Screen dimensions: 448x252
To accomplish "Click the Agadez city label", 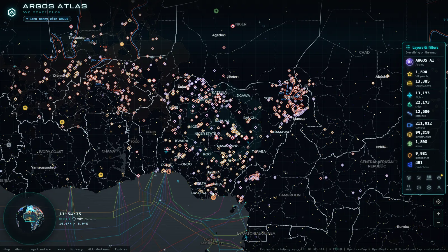I will [x=218, y=35].
